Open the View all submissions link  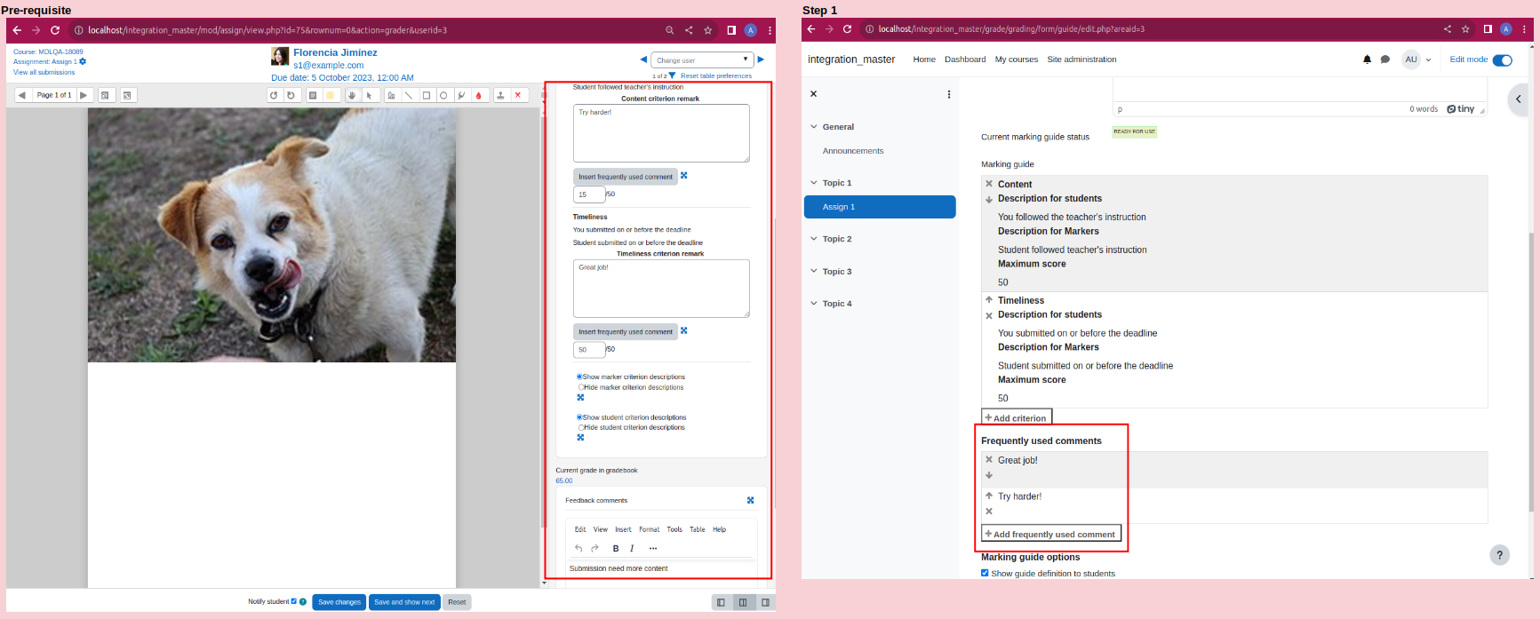click(x=44, y=72)
